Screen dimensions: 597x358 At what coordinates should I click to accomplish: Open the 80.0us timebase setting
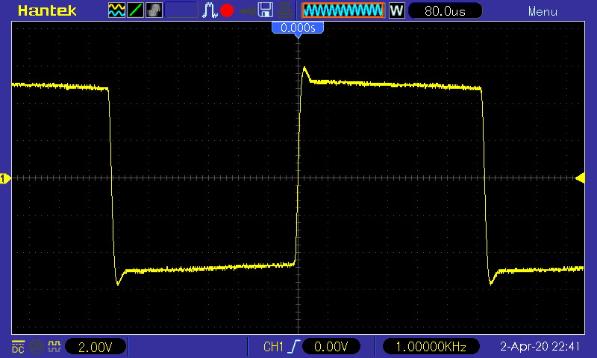point(445,10)
